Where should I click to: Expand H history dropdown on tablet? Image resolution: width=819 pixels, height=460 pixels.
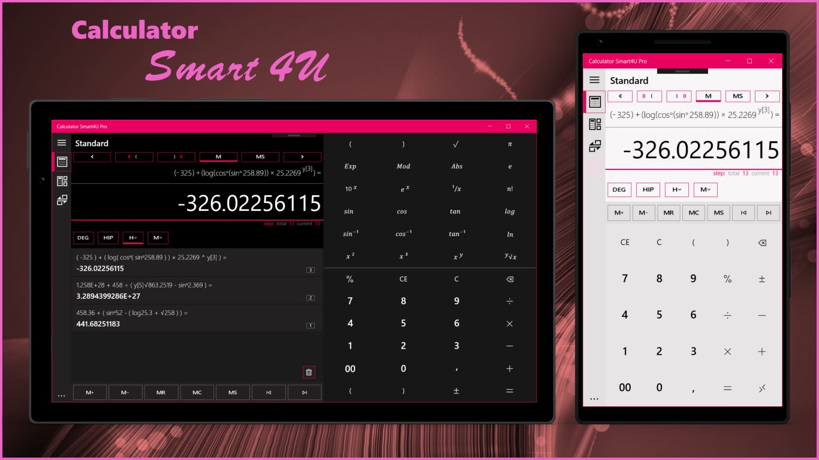click(133, 238)
